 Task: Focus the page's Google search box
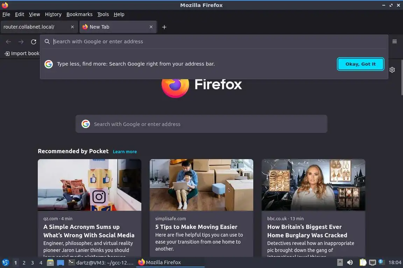[x=201, y=124]
